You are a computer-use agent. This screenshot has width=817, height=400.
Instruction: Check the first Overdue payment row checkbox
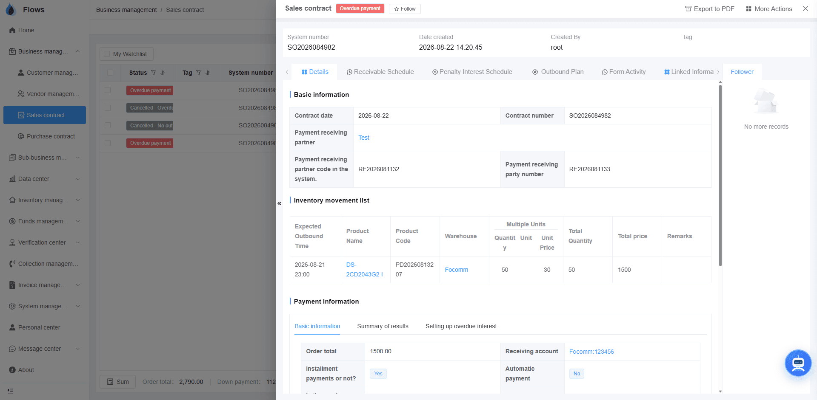point(108,90)
